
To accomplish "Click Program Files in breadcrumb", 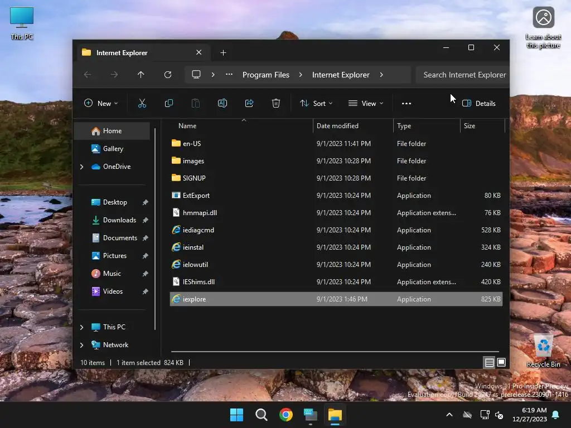I will pos(266,75).
